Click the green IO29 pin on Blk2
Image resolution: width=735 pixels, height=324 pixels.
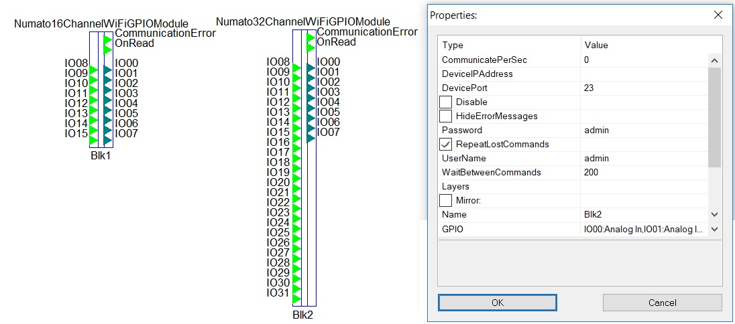[296, 278]
